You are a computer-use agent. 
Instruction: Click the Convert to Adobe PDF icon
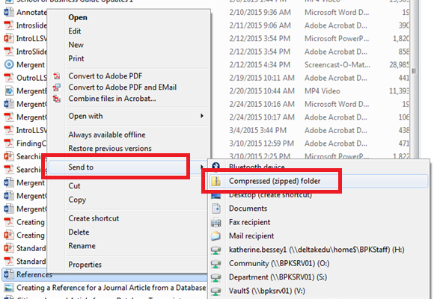(x=57, y=76)
